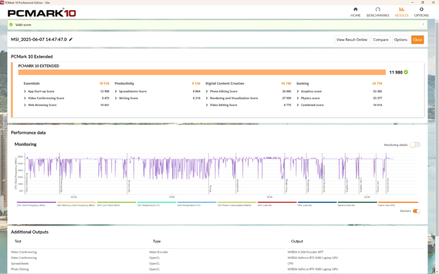The height and width of the screenshot is (274, 439).
Task: Expand Web Browsing Score
Action: point(25,105)
